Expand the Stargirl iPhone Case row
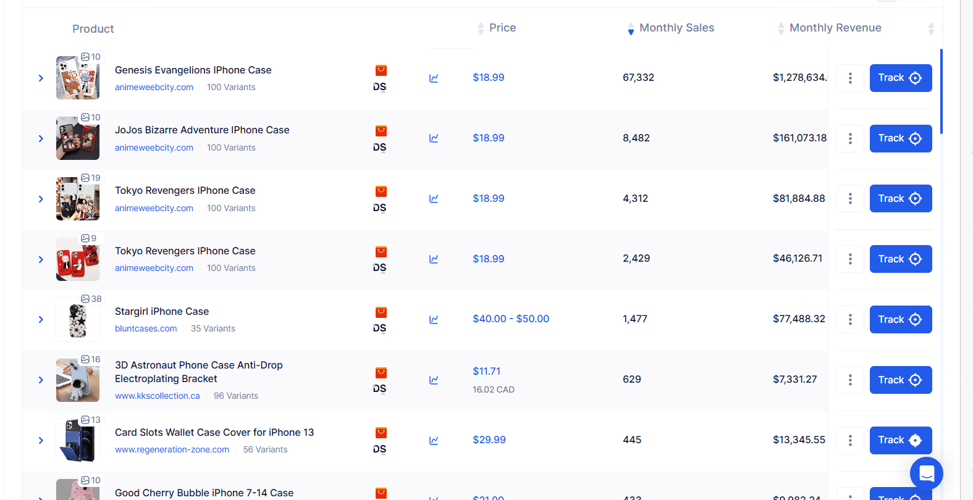The height and width of the screenshot is (500, 973). point(41,320)
